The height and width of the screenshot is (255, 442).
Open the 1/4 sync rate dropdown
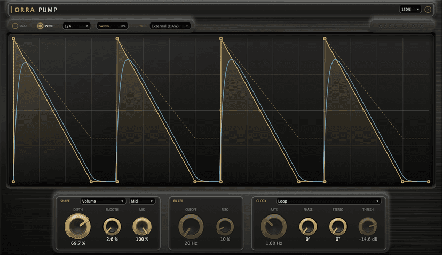tap(76, 26)
